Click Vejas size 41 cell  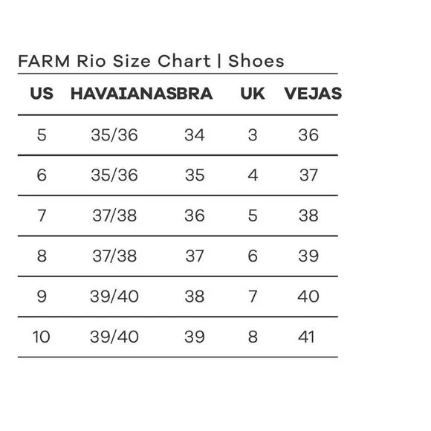(306, 337)
